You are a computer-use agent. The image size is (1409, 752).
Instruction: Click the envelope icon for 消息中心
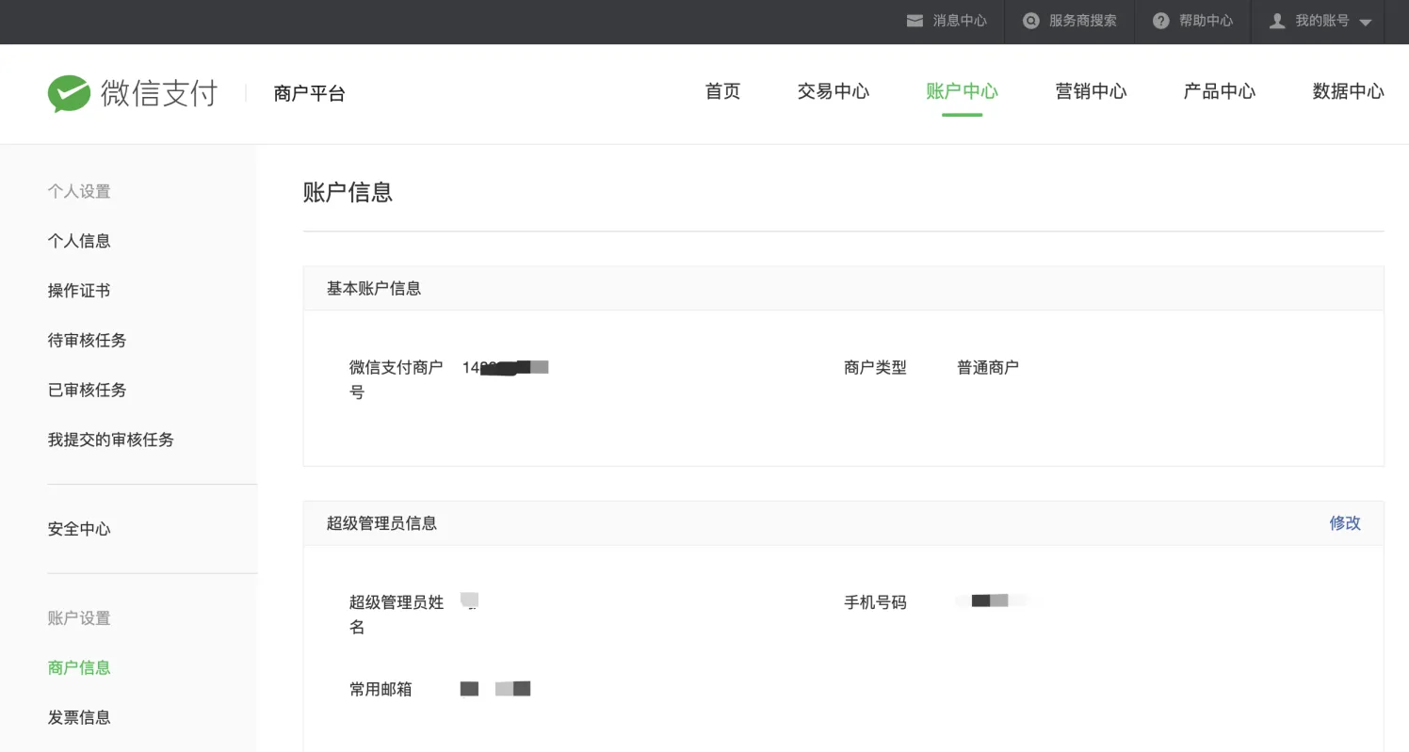pos(915,21)
